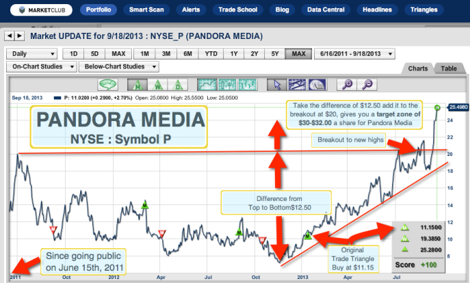Switch to the Charts tab

coord(418,68)
